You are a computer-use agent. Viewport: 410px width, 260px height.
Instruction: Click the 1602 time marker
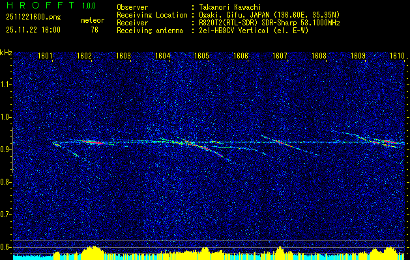point(84,56)
